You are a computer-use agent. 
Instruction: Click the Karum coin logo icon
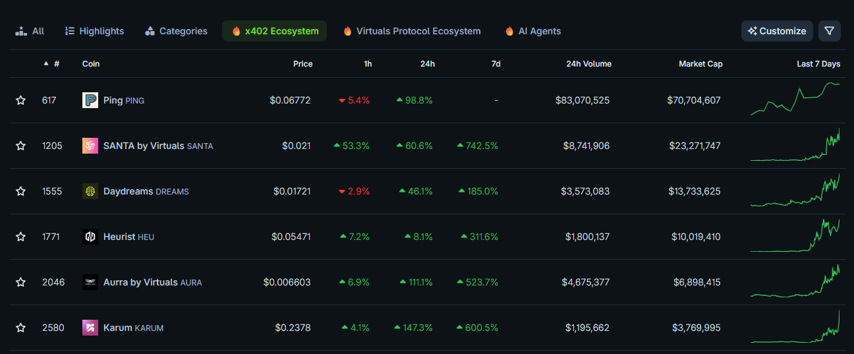[x=90, y=328]
